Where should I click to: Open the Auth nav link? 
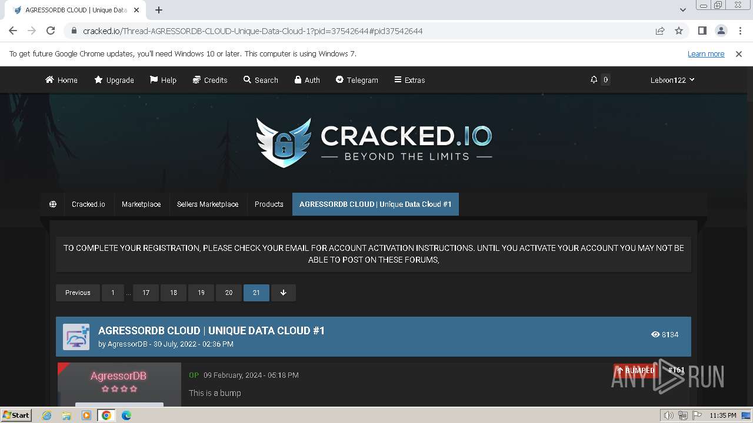coord(307,80)
